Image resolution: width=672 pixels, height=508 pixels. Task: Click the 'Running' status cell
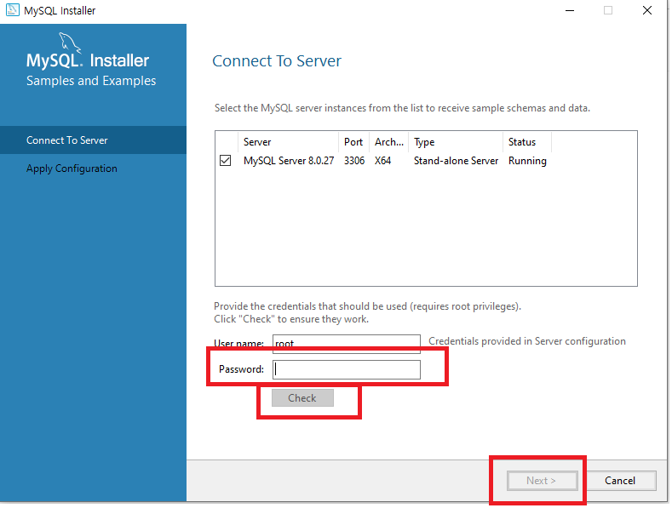click(x=527, y=161)
